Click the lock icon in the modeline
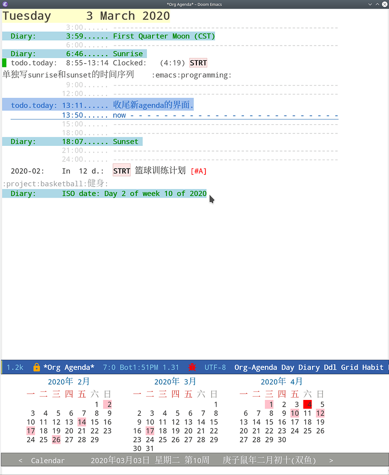 [x=37, y=367]
